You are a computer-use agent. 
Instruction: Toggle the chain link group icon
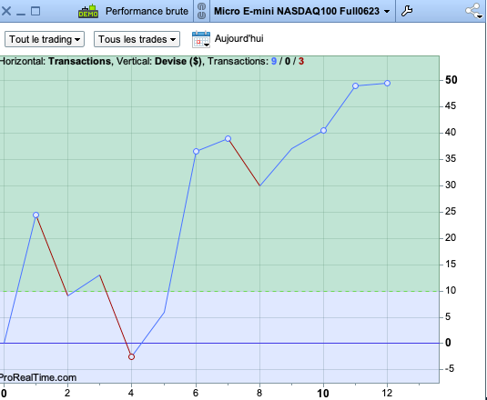pos(201,11)
